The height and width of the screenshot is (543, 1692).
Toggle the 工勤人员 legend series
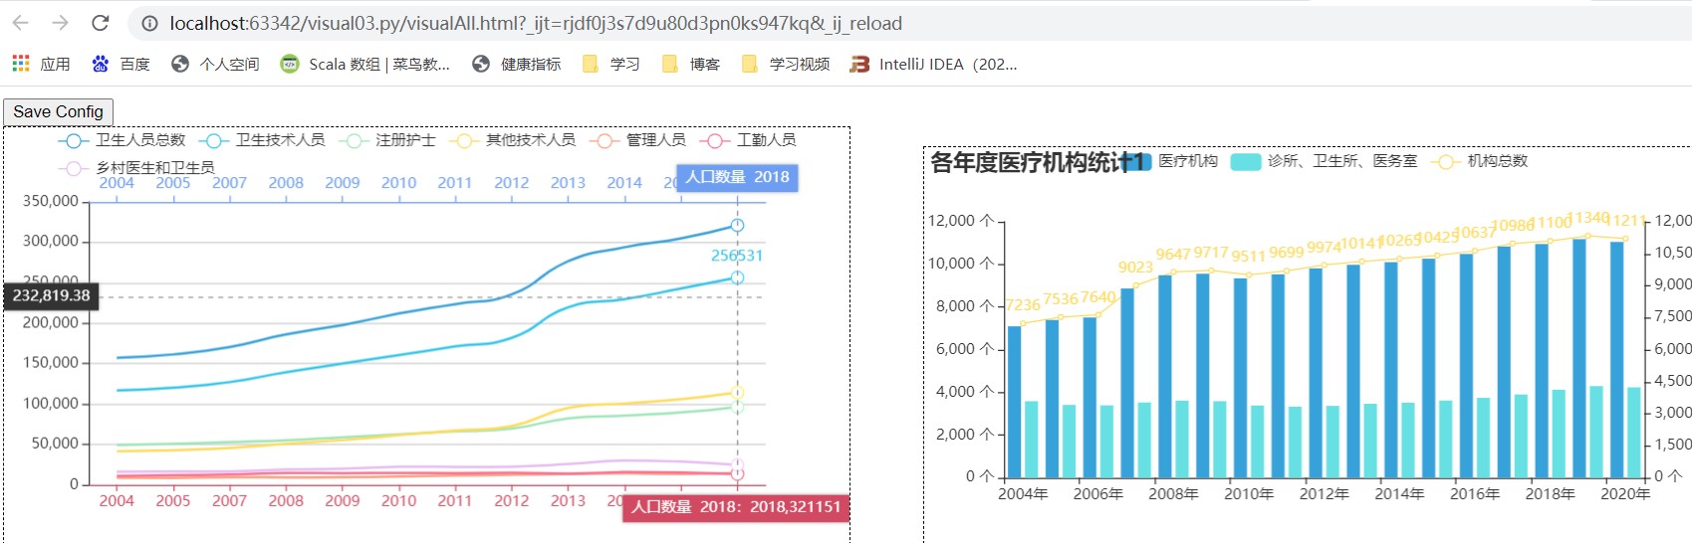coord(748,140)
